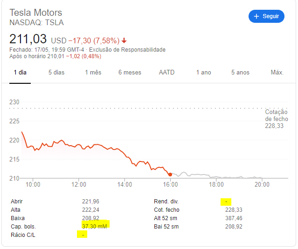Click the highlighted Cap. bols. value 37,30 mM

point(96,226)
